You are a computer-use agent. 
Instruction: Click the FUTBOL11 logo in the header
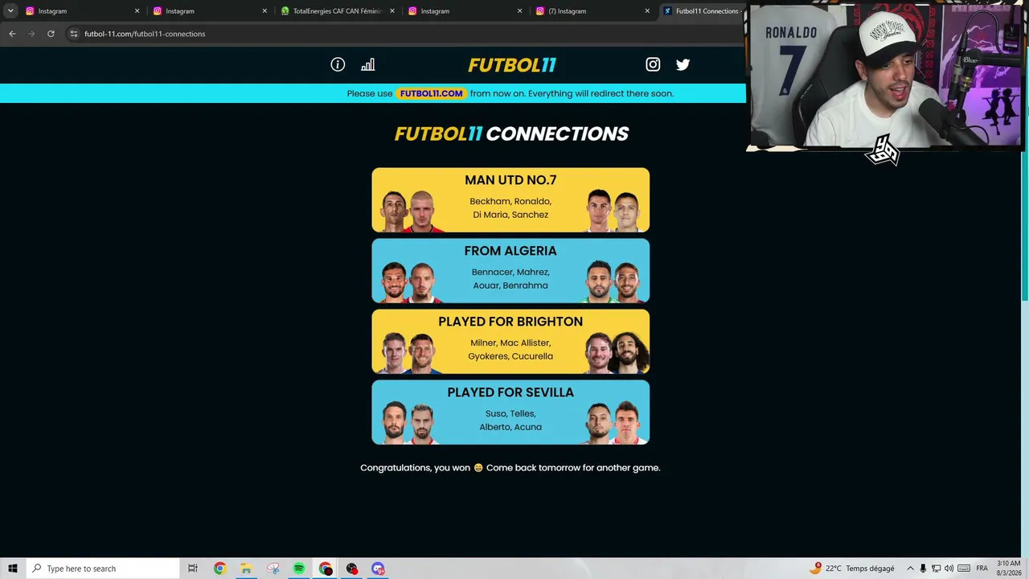pyautogui.click(x=512, y=64)
